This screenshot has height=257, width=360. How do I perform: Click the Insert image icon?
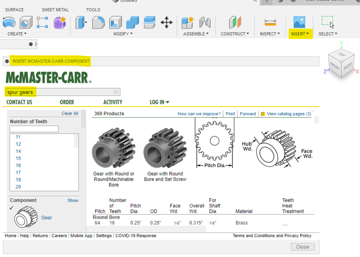tap(300, 22)
